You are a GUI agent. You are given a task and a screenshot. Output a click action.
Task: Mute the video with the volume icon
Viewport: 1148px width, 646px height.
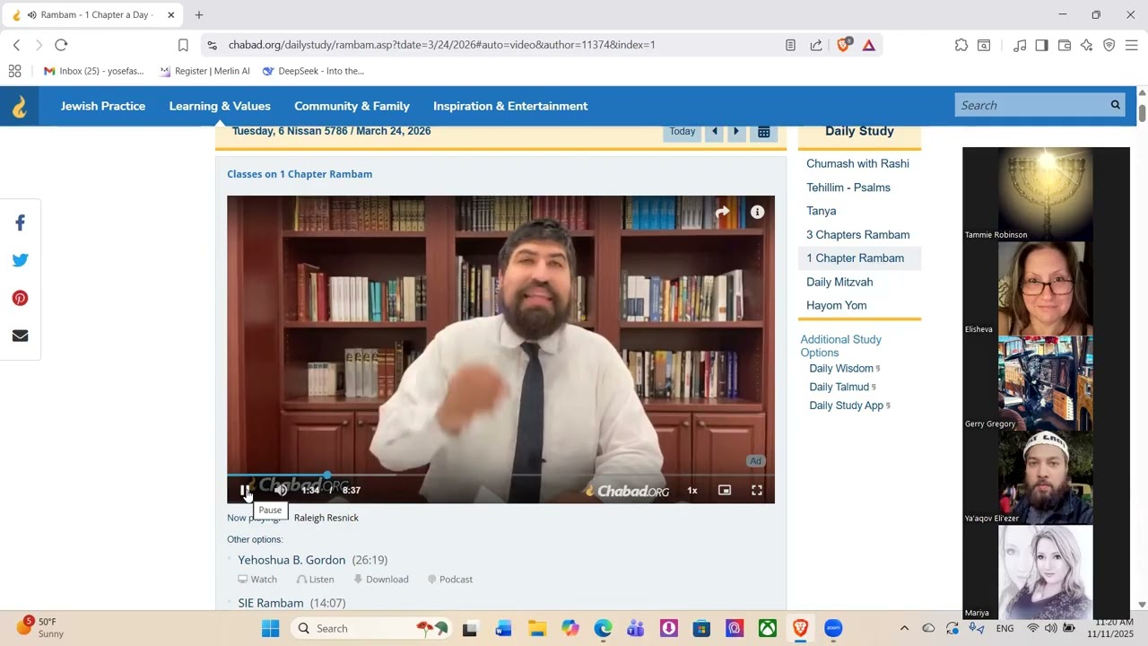point(281,490)
